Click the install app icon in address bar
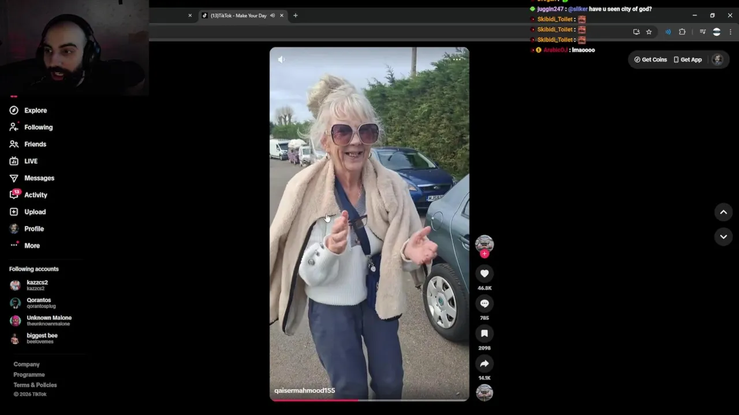 pyautogui.click(x=636, y=32)
